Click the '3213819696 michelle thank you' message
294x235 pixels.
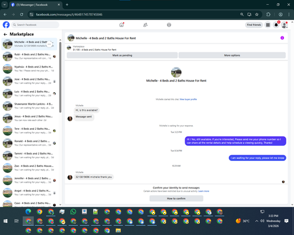pyautogui.click(x=93, y=177)
